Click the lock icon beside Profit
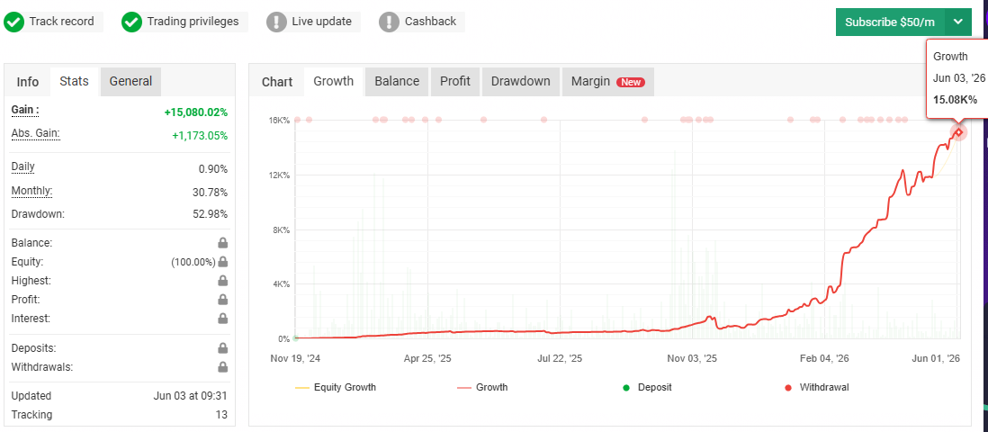 [x=222, y=300]
